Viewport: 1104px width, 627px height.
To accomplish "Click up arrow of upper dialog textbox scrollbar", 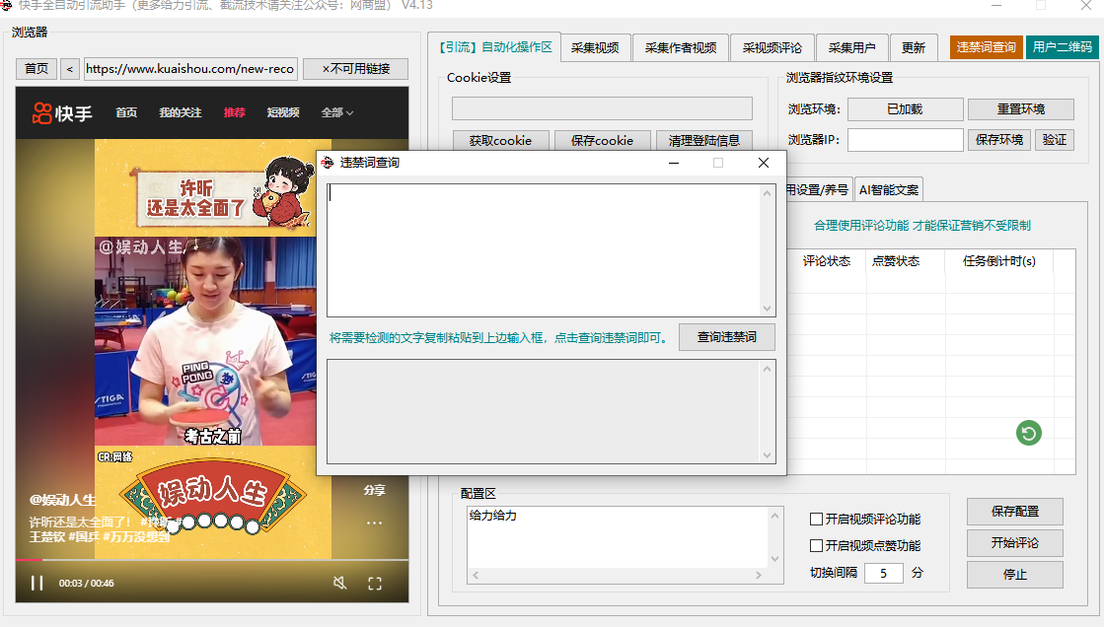I will tap(768, 193).
